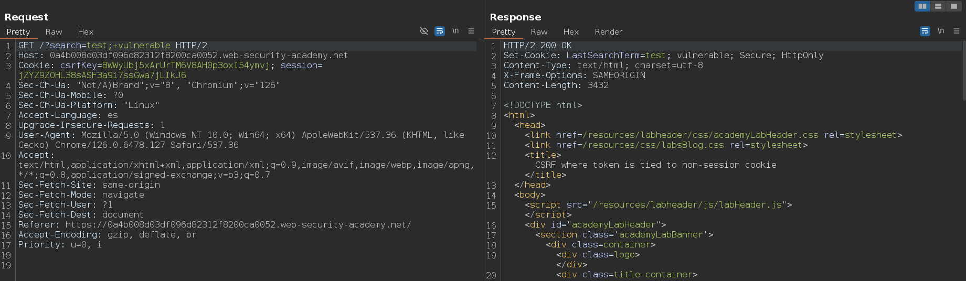Click the div class=title-container line
Image resolution: width=966 pixels, height=281 pixels.
(x=627, y=275)
